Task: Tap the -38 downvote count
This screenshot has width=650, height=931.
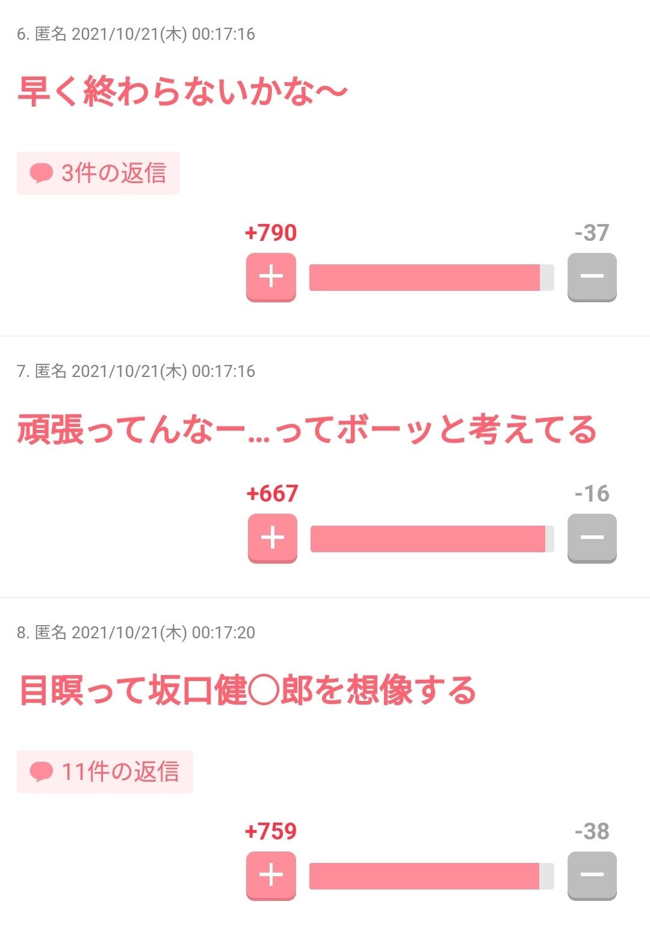Action: [x=592, y=831]
